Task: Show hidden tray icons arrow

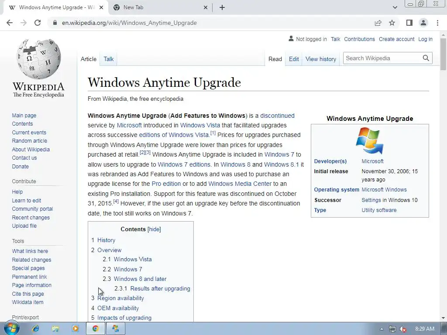Action: [x=382, y=329]
